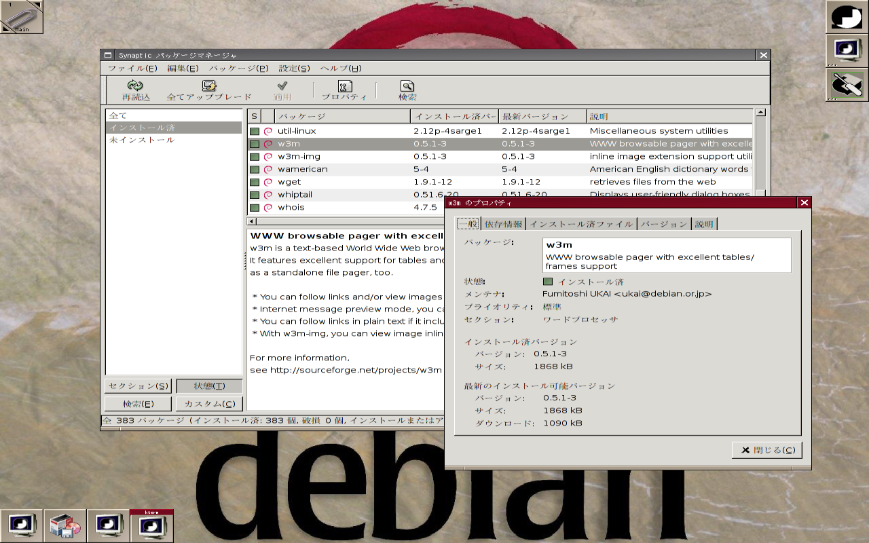
Task: Open the Search (検索) toolbar icon
Action: (x=407, y=86)
